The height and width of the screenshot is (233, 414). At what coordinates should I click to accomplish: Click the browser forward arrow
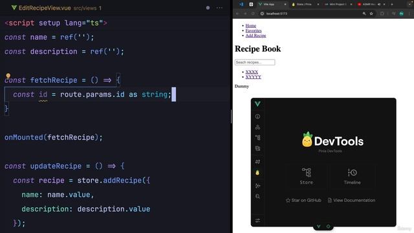click(x=245, y=14)
